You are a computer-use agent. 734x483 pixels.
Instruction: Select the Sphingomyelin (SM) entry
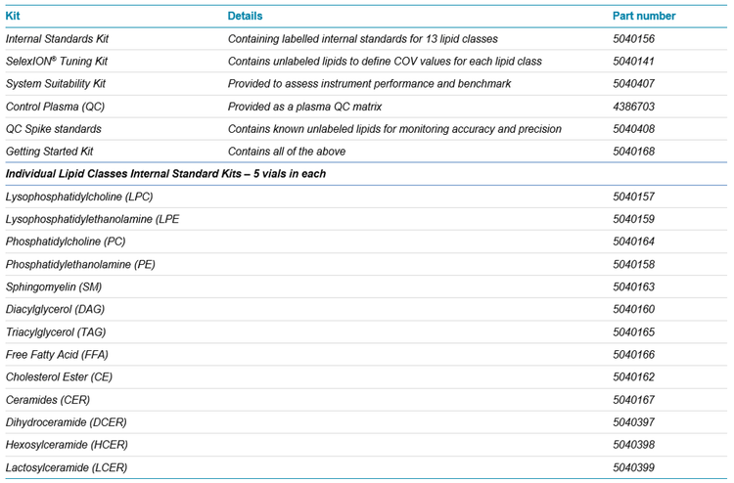coord(54,287)
